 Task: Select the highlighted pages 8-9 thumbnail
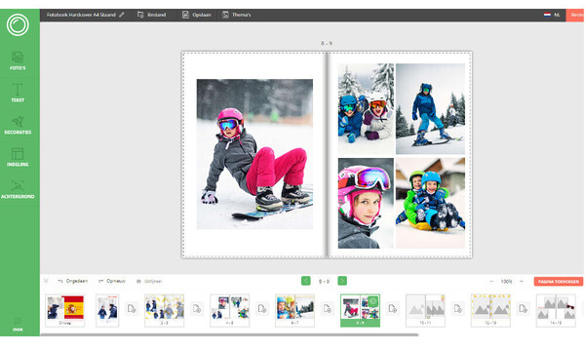360,310
